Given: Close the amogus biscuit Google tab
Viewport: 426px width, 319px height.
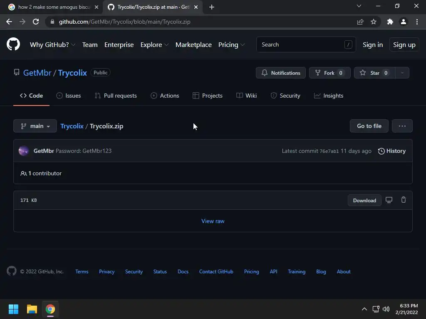Looking at the screenshot, I should (97, 7).
